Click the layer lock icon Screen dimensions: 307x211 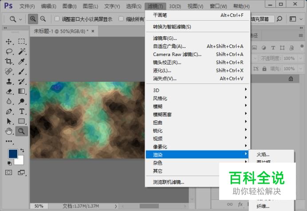[x=291, y=79]
